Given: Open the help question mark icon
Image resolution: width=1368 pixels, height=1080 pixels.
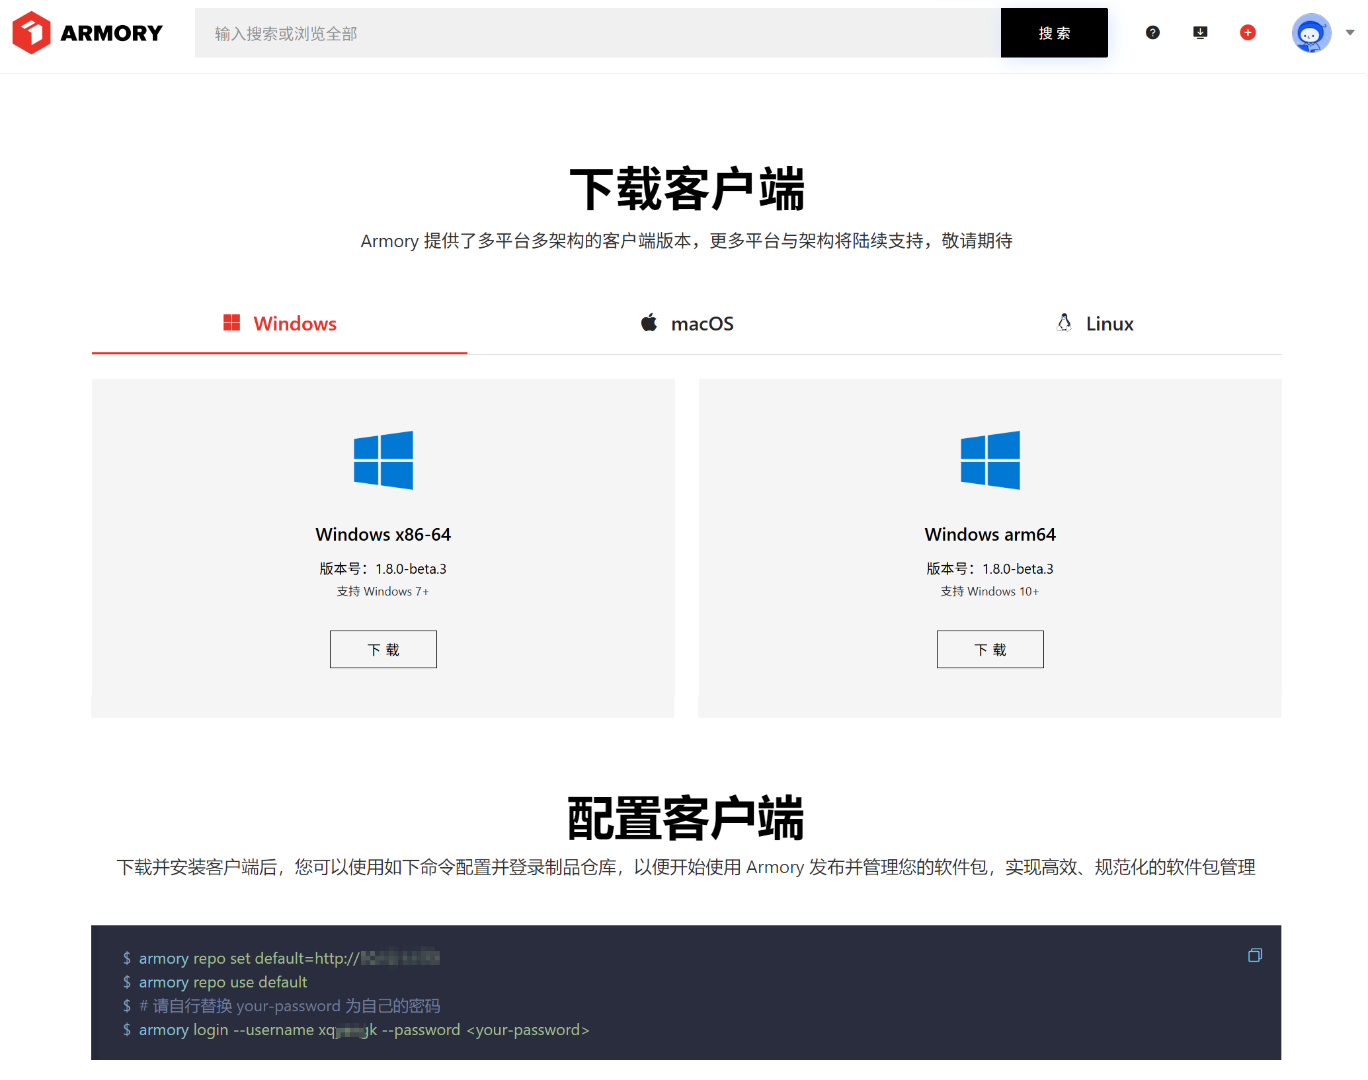Looking at the screenshot, I should pos(1152,32).
